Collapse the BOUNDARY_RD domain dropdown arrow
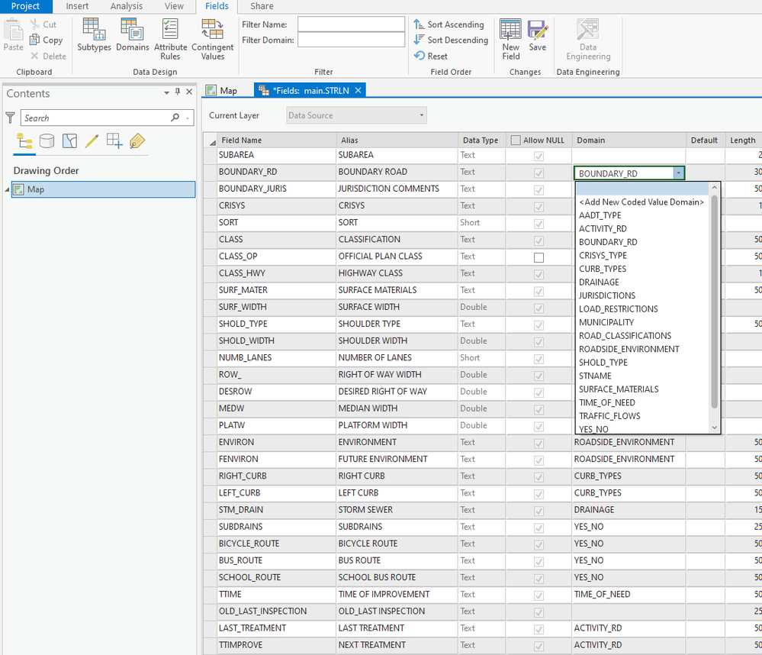The width and height of the screenshot is (762, 655). tap(678, 173)
